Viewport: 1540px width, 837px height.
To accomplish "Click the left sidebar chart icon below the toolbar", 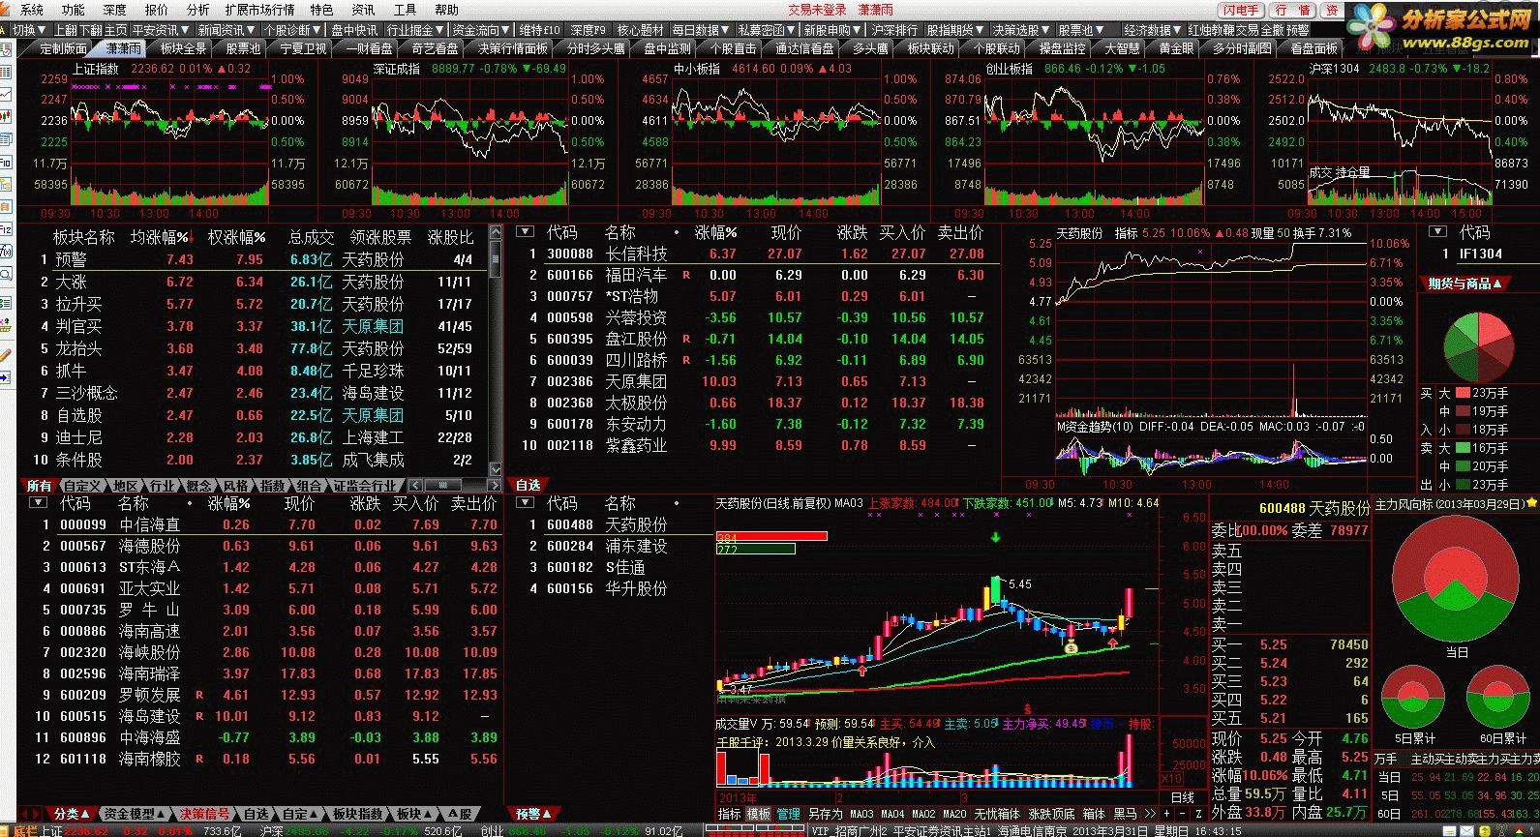I will click(7, 96).
